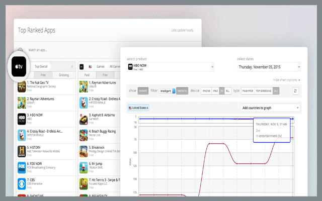This screenshot has height=201, width=322.
Task: Click the HBO NOW icon in select product box
Action: (130, 67)
